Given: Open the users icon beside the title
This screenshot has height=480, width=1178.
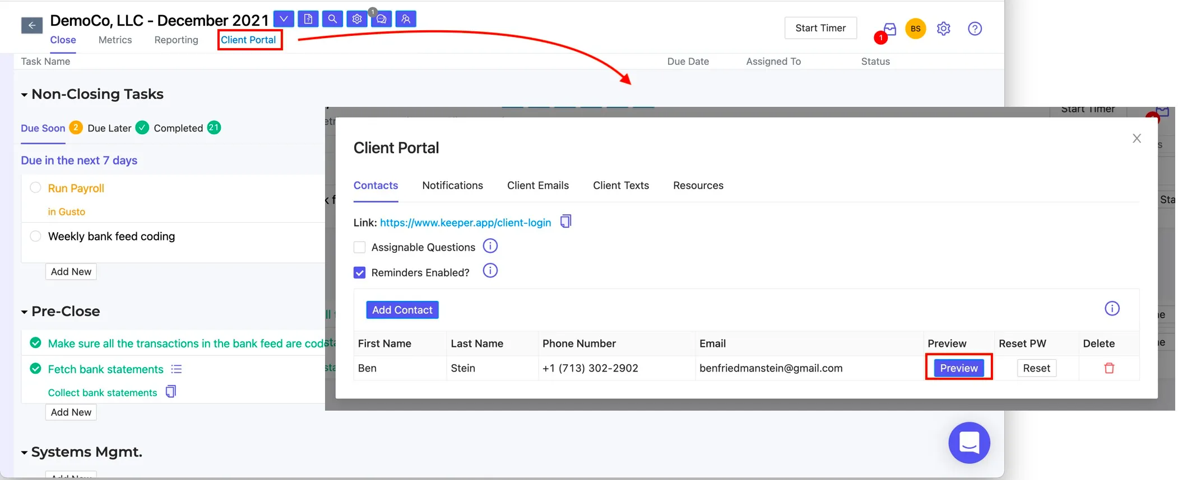Looking at the screenshot, I should point(406,19).
